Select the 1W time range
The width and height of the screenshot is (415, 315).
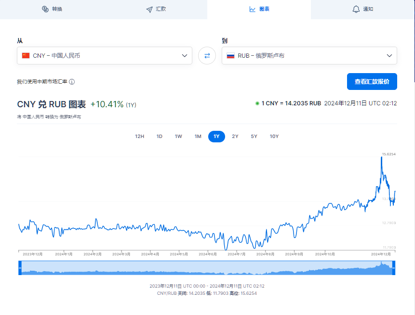pos(178,137)
